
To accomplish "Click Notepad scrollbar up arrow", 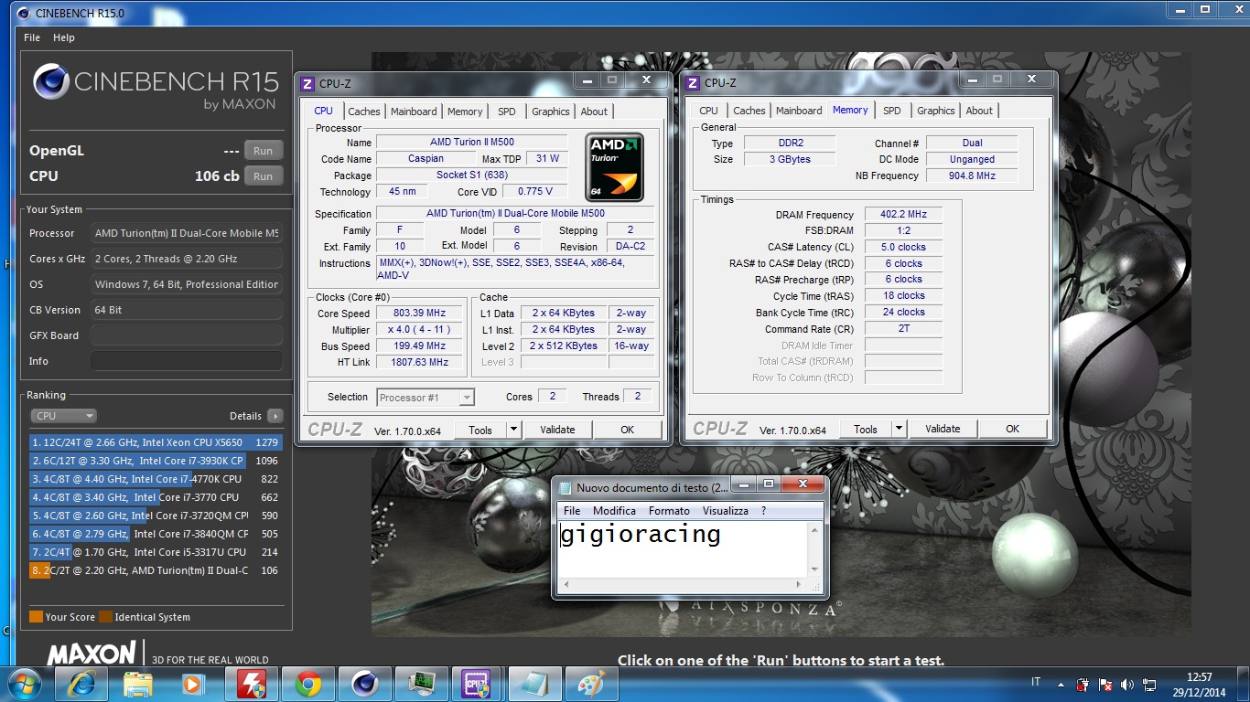I will click(815, 529).
